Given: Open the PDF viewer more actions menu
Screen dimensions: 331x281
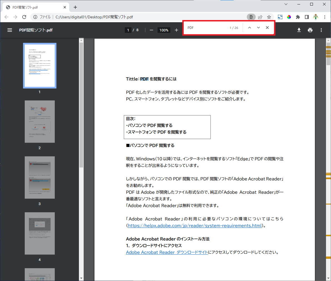Looking at the screenshot, I should click(x=321, y=30).
